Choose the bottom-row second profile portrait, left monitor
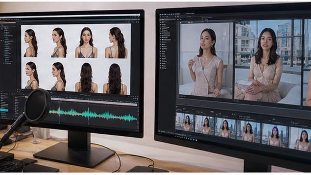The image size is (311, 175). [x=59, y=76]
